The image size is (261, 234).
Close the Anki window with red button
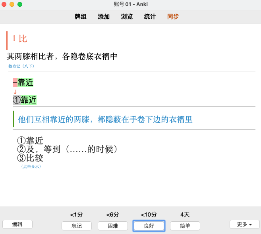click(4, 4)
